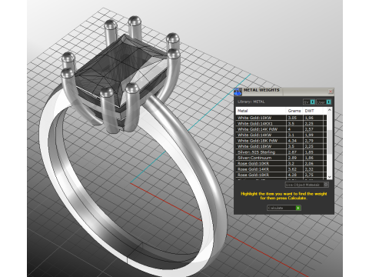Click the 2.87 grams value

pyautogui.click(x=292, y=152)
